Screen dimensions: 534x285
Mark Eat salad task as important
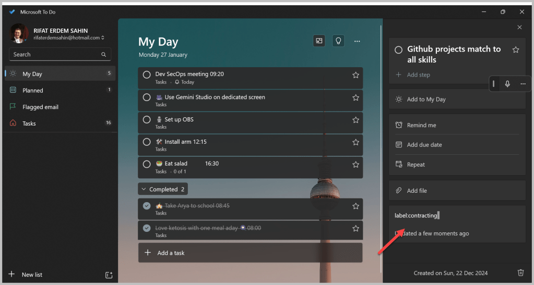355,165
